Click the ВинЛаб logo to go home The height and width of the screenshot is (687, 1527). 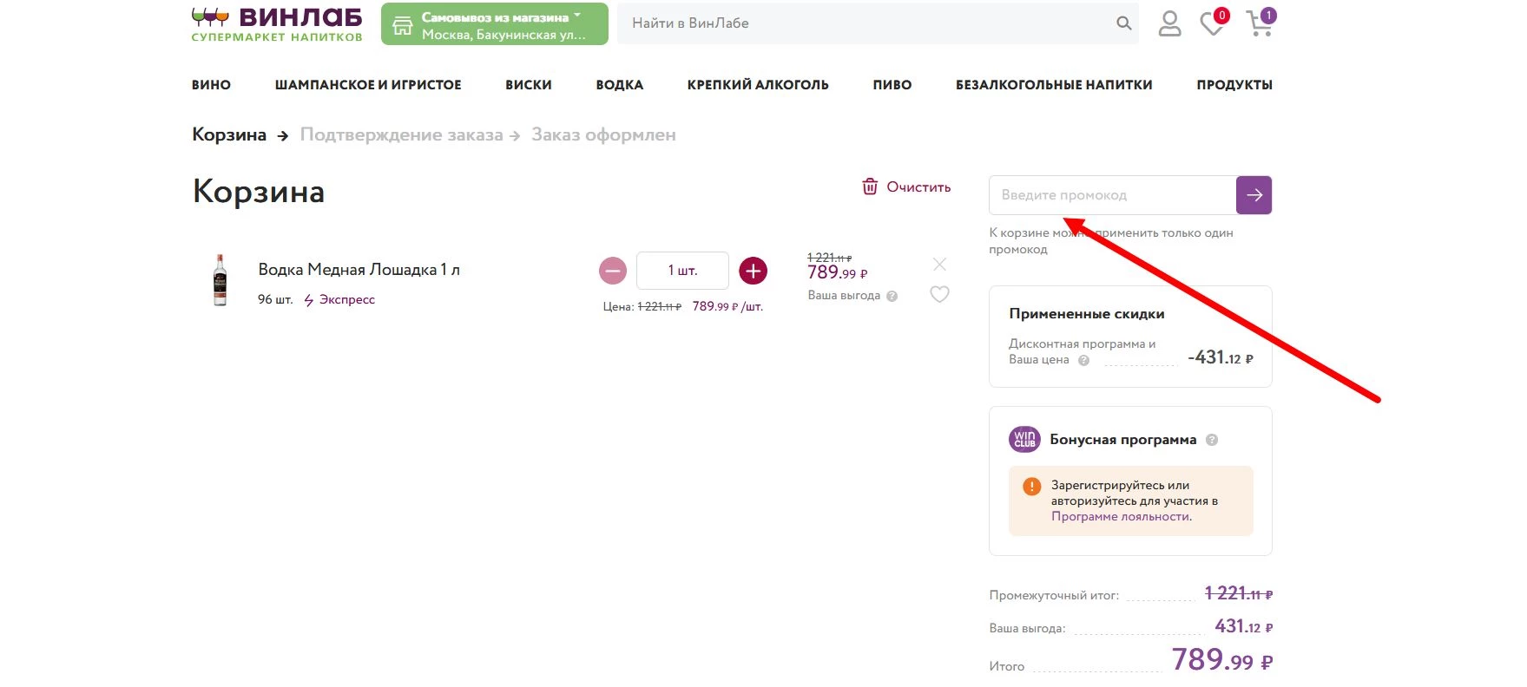point(277,24)
